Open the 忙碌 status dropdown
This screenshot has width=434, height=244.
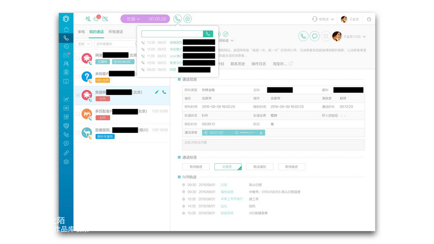[x=133, y=19]
